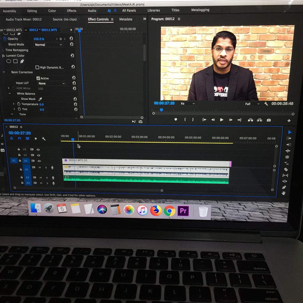This screenshot has width=303, height=303.
Task: Toggle Temperature animation stopwatch
Action: [x=19, y=104]
